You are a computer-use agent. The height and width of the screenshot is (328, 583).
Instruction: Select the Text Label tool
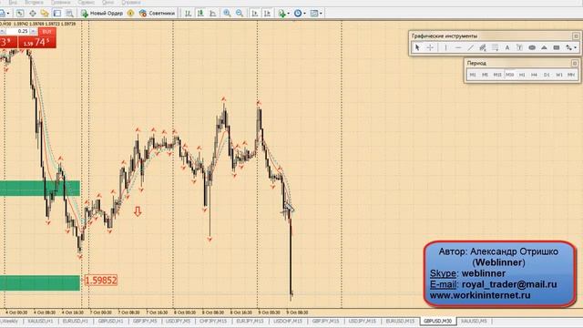point(519,47)
